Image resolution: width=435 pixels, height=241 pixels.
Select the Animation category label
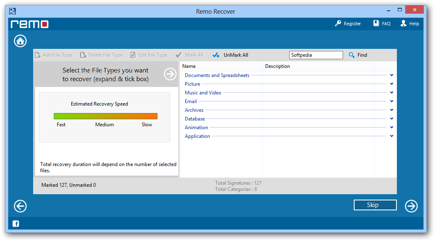(x=196, y=128)
